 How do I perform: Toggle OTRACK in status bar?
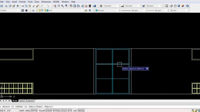(57, 111)
